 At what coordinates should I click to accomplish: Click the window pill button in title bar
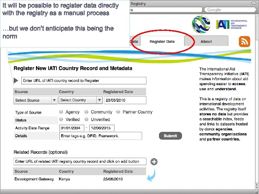click(x=254, y=3)
